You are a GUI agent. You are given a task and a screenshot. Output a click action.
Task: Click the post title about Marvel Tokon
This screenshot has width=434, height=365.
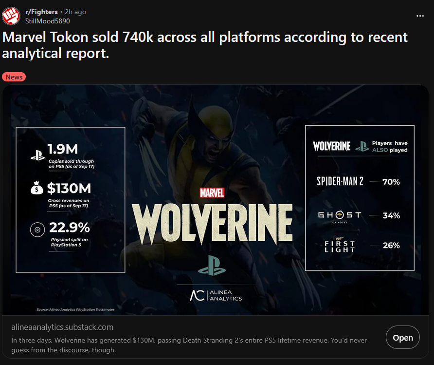(x=205, y=45)
